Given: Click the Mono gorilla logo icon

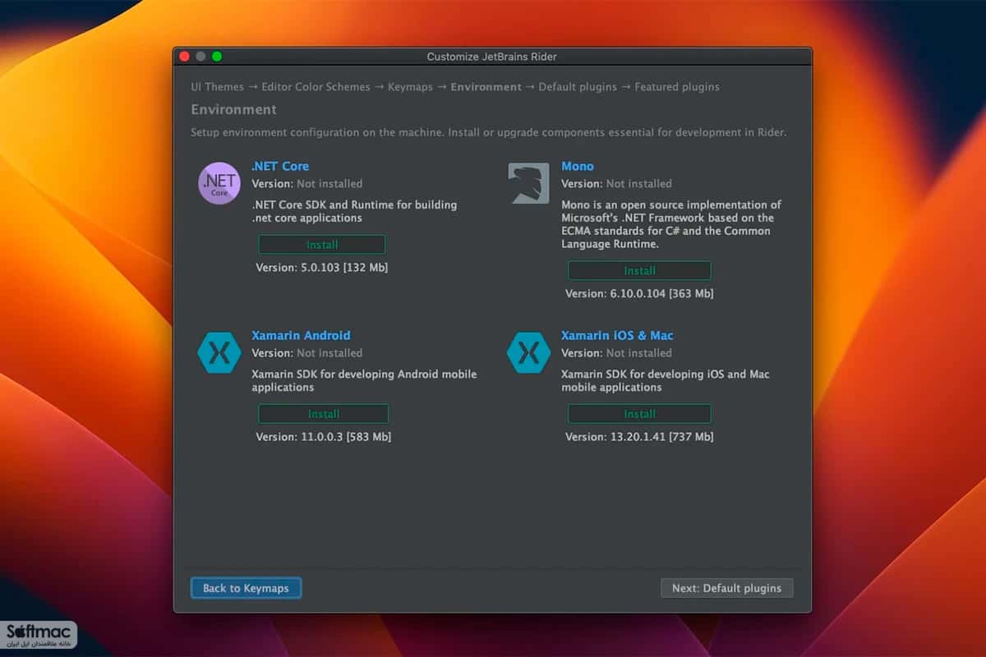Looking at the screenshot, I should [x=528, y=183].
